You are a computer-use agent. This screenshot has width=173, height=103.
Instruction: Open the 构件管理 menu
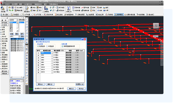click(x=15, y=4)
